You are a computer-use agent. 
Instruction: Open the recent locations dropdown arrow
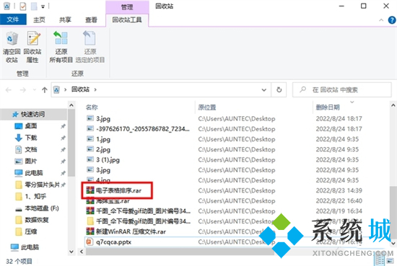pos(35,90)
